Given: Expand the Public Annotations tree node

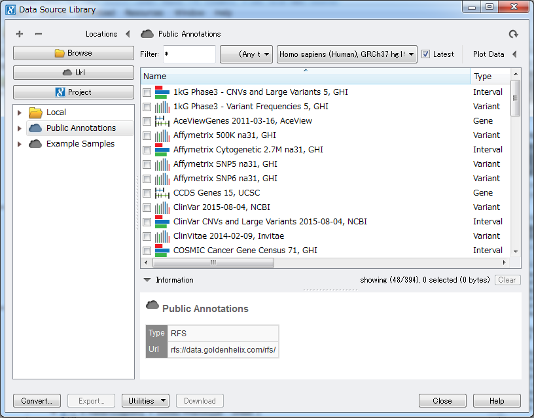Looking at the screenshot, I should (x=20, y=128).
